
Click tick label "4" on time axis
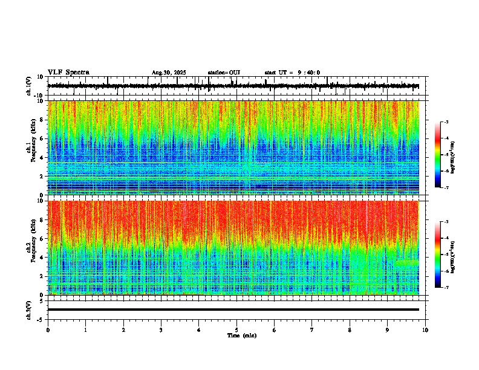click(199, 330)
